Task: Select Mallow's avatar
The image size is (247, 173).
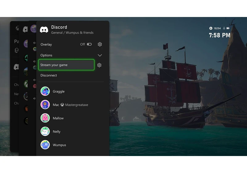Action: (x=45, y=118)
